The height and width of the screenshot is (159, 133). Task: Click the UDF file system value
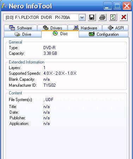[48, 100]
